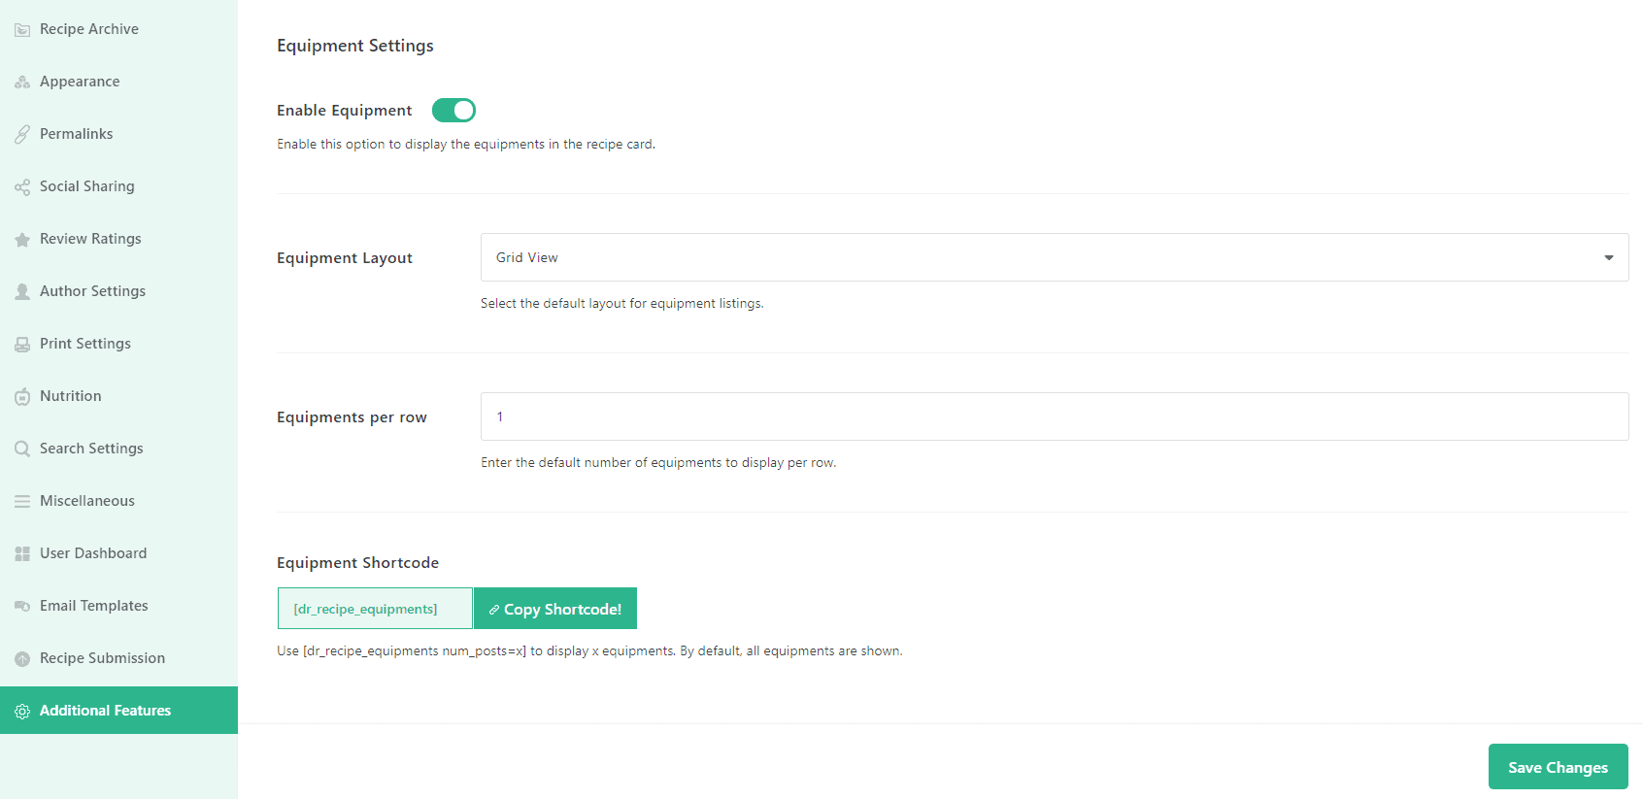Click the Recipe Archive folder icon
Viewport: 1643px width, 799px height.
coord(22,30)
